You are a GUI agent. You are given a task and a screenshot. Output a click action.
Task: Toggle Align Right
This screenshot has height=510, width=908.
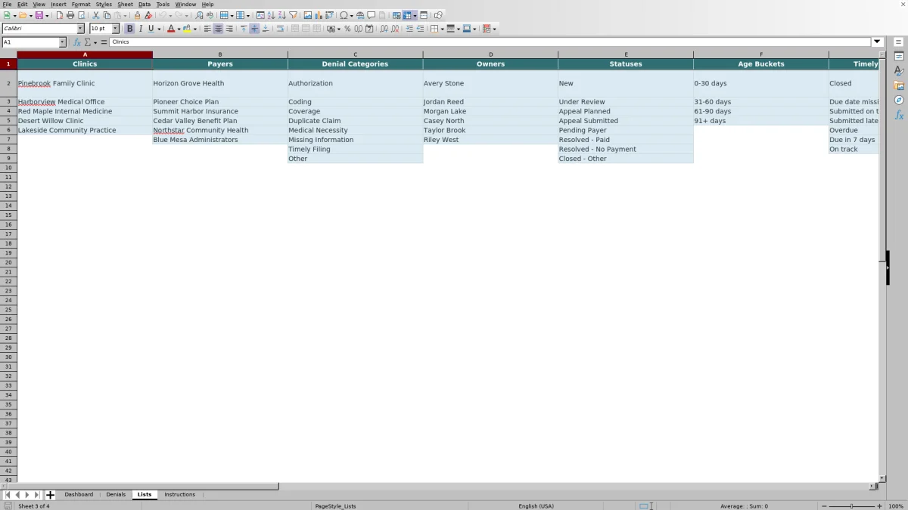click(x=229, y=29)
